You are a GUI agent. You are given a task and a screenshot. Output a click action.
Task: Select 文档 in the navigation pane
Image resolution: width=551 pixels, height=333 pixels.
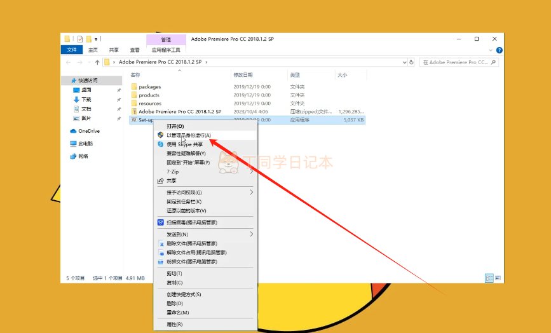(86, 109)
